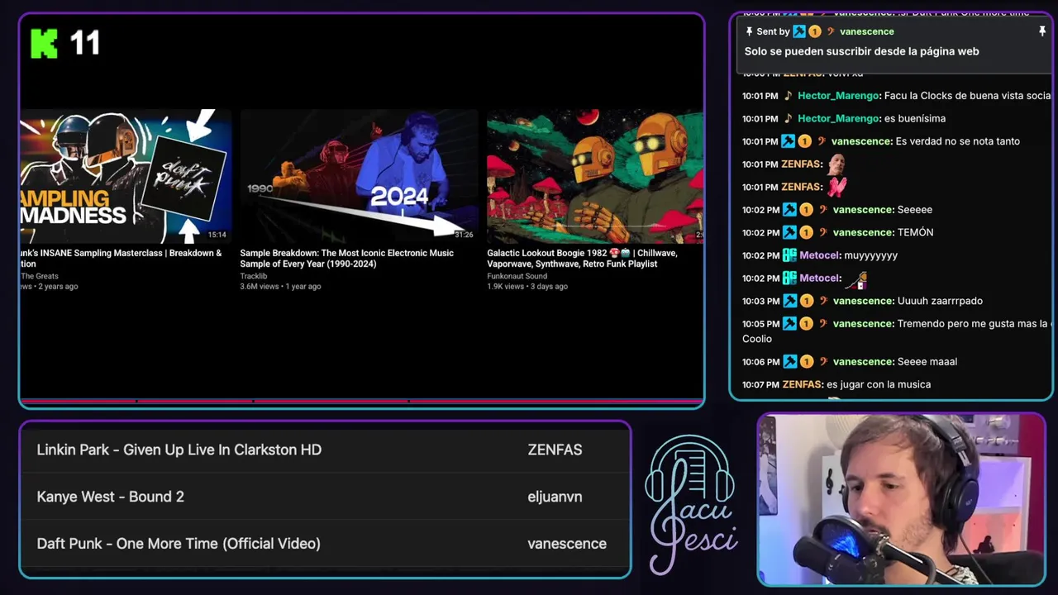Image resolution: width=1058 pixels, height=595 pixels.
Task: Click the emote in Metocel's second message
Action: [855, 280]
